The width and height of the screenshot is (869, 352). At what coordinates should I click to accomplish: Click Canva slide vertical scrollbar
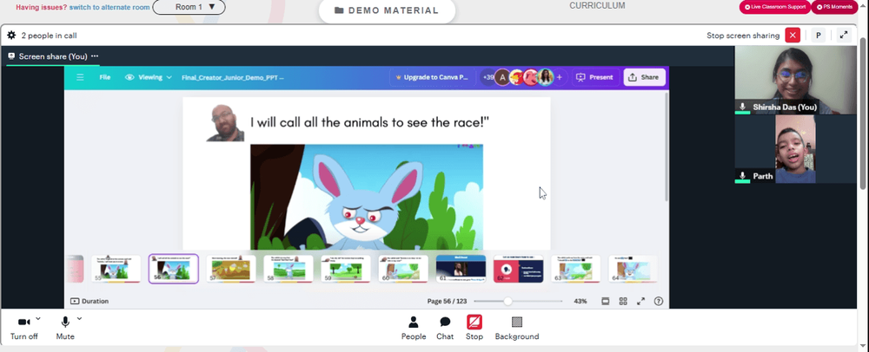click(x=667, y=147)
